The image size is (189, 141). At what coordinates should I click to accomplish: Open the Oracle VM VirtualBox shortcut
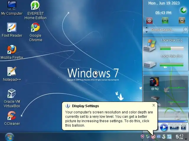[12, 98]
